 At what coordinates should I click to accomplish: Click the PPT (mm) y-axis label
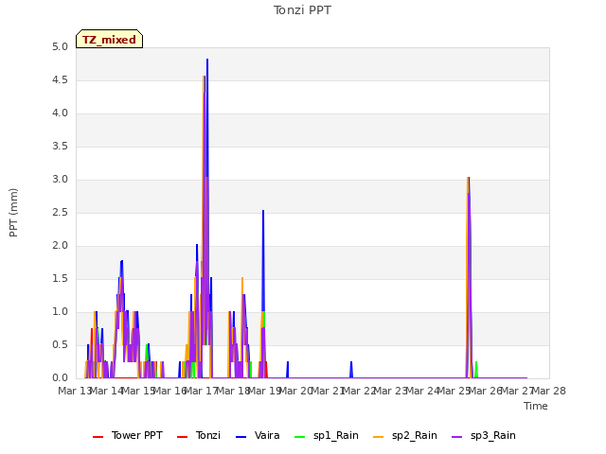click(x=13, y=213)
